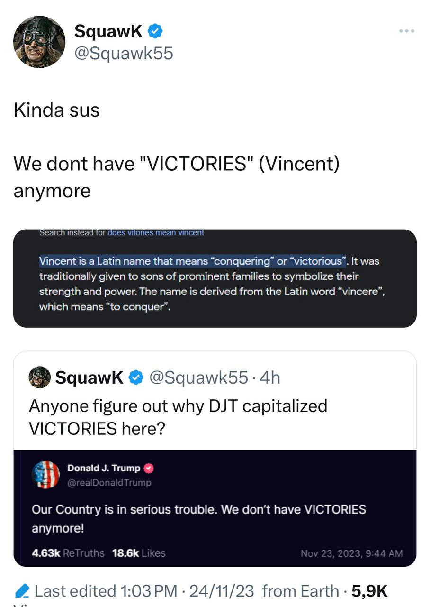The image size is (430, 607).
Task: Click the small SquawK avatar in the quoted tweet
Action: 40,377
